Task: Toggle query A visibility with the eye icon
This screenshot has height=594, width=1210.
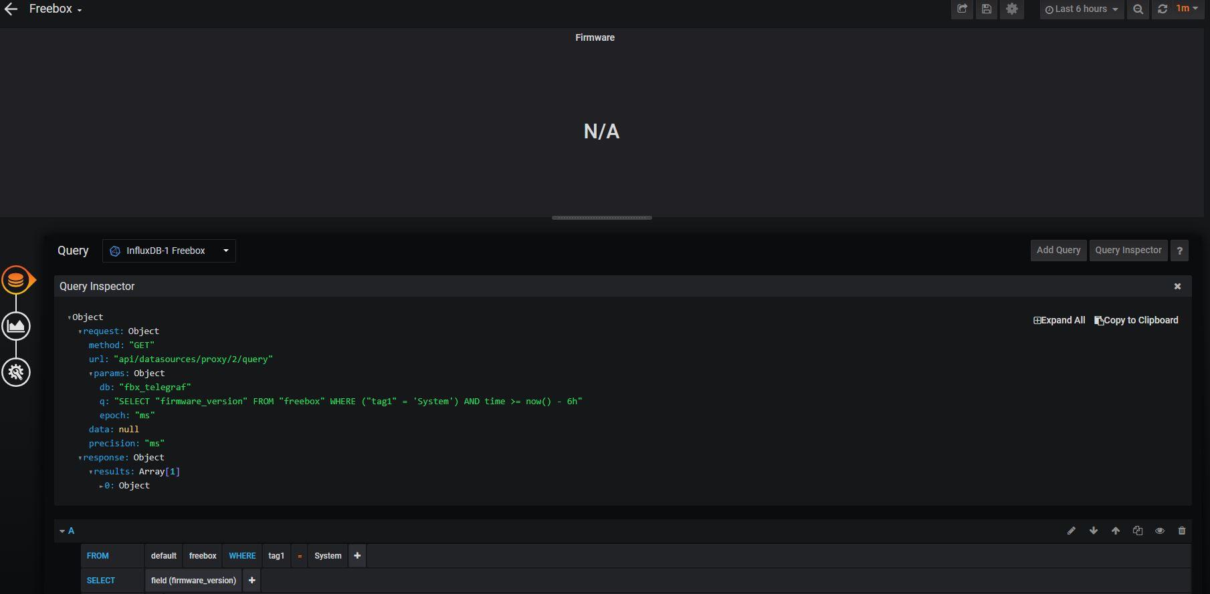Action: pyautogui.click(x=1160, y=531)
